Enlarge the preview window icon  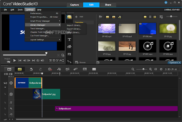click(63, 55)
